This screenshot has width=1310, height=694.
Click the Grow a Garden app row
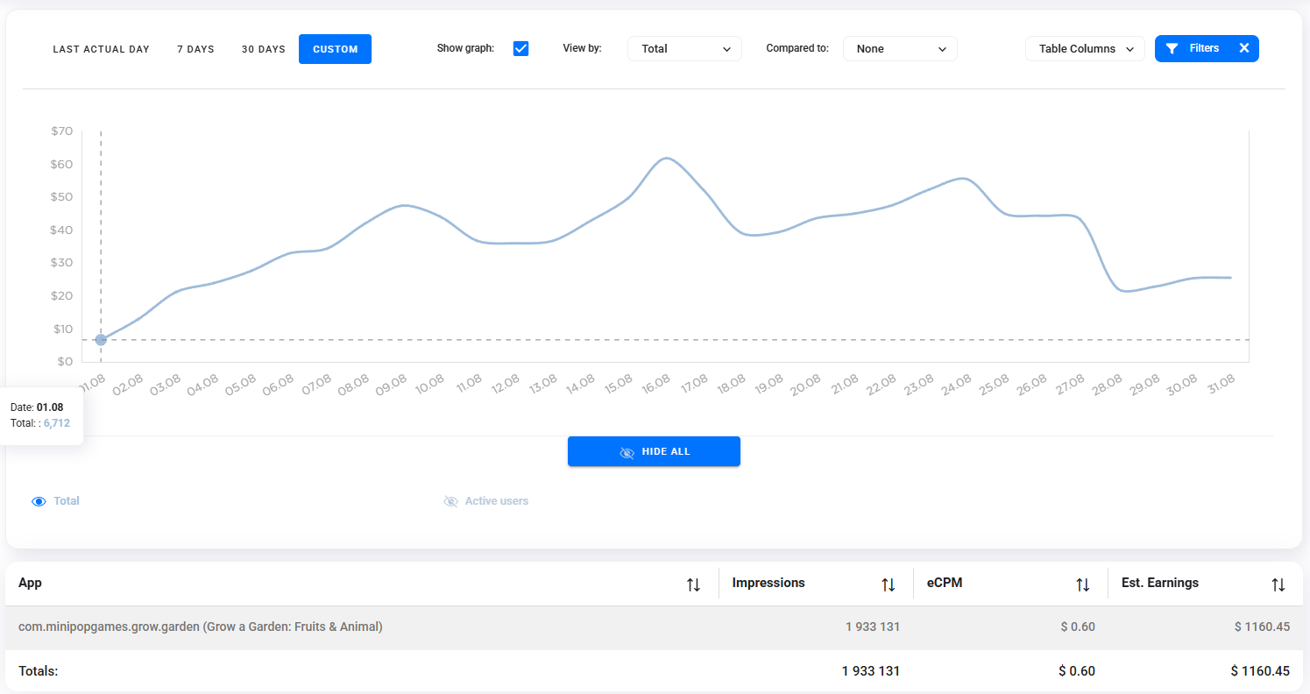coord(201,627)
